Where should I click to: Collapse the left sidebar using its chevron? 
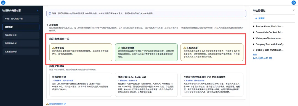38,10
